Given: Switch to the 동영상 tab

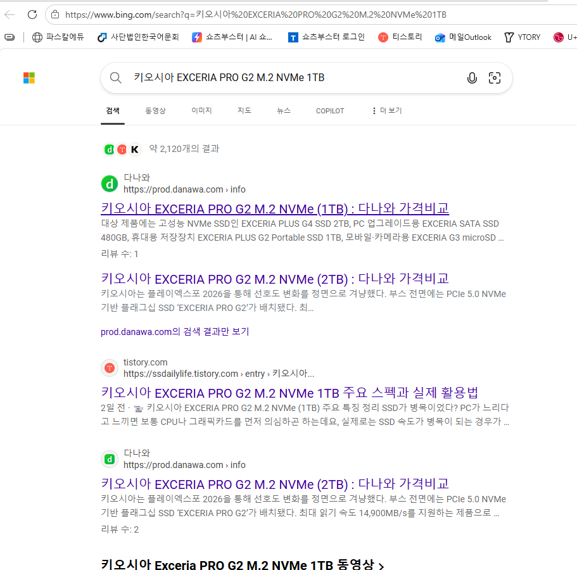Looking at the screenshot, I should [x=155, y=111].
